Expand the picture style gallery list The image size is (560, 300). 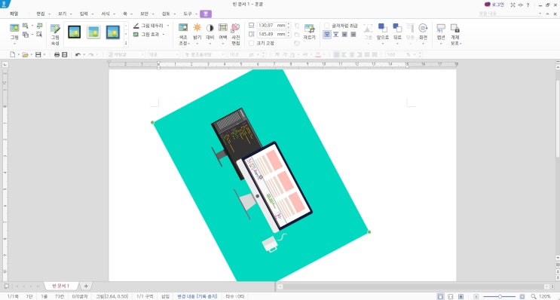(x=126, y=43)
